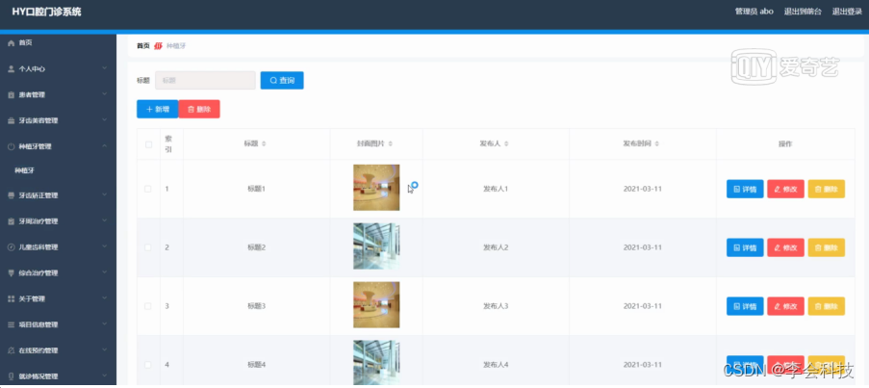Click the blue 新增 add button
The height and width of the screenshot is (388, 869).
point(158,109)
